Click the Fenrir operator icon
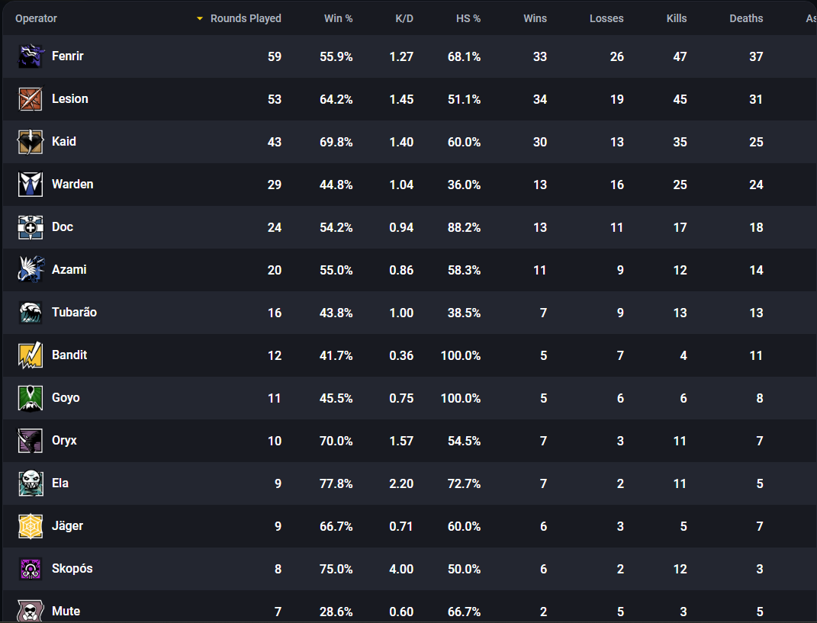817x623 pixels. pyautogui.click(x=31, y=56)
